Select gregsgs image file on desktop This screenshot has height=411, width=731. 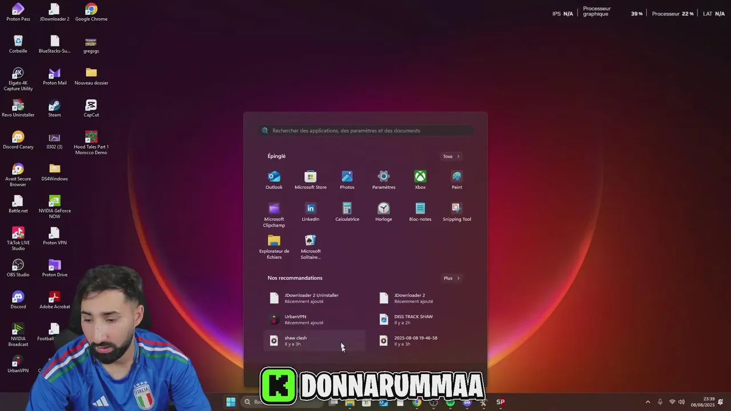click(91, 45)
